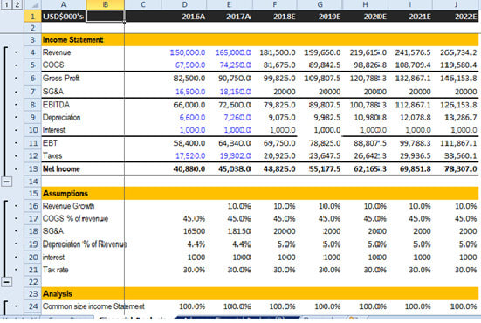The width and height of the screenshot is (481, 323).
Task: Click the Assumptions section title
Action: coord(65,194)
